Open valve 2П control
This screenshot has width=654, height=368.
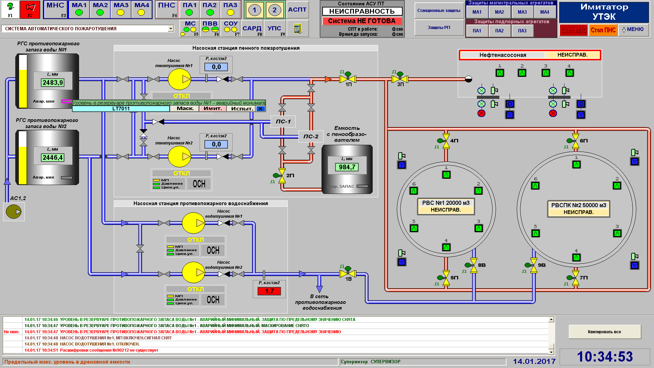tap(281, 176)
